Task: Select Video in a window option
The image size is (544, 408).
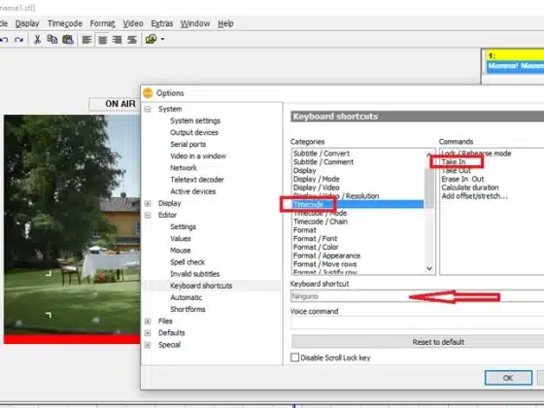Action: (198, 156)
